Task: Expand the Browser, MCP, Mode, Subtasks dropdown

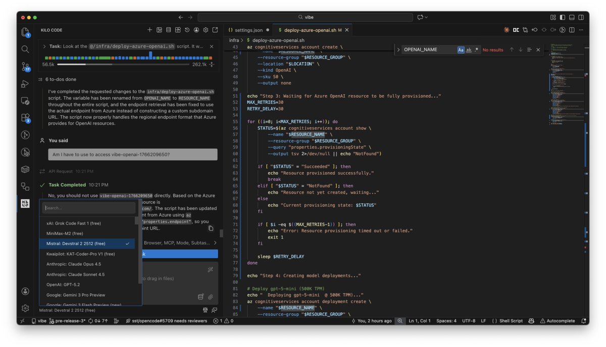Action: (214, 243)
